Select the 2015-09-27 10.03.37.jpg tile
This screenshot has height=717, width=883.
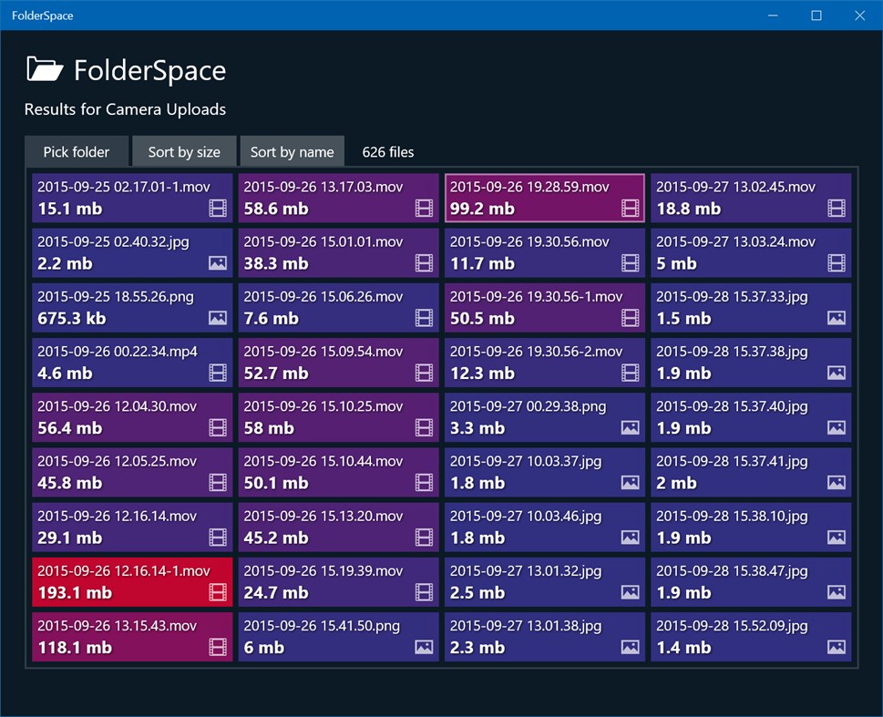[x=544, y=472]
